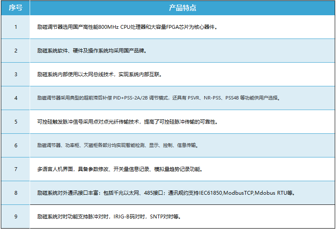336x229 pixels.
Task: Click the 均采用国产品牌 feature row text
Action: coord(127,51)
